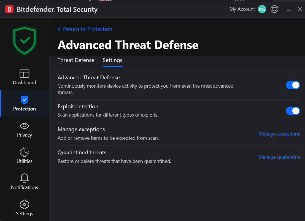
Task: Click 'Add or remove items to be excepted' text
Action: 108,138
